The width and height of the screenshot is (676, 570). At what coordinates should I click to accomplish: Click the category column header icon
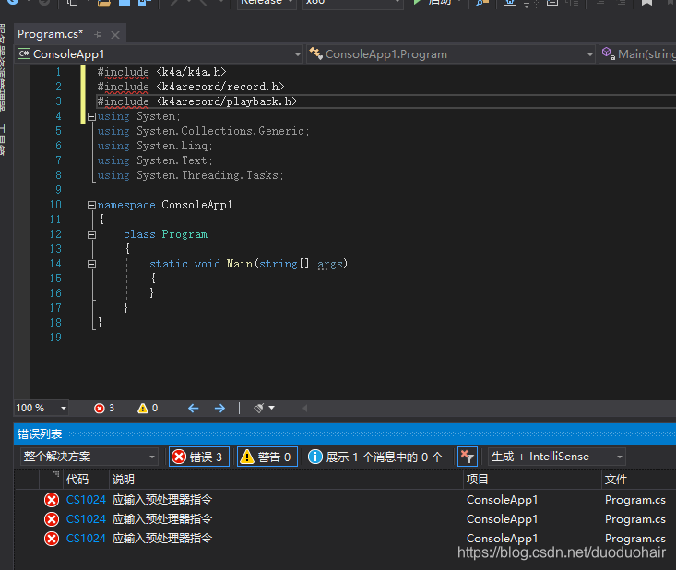[x=56, y=475]
